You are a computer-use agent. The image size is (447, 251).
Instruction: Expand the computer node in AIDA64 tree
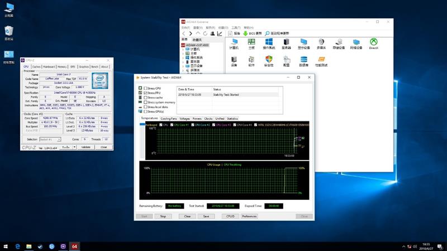(x=183, y=49)
